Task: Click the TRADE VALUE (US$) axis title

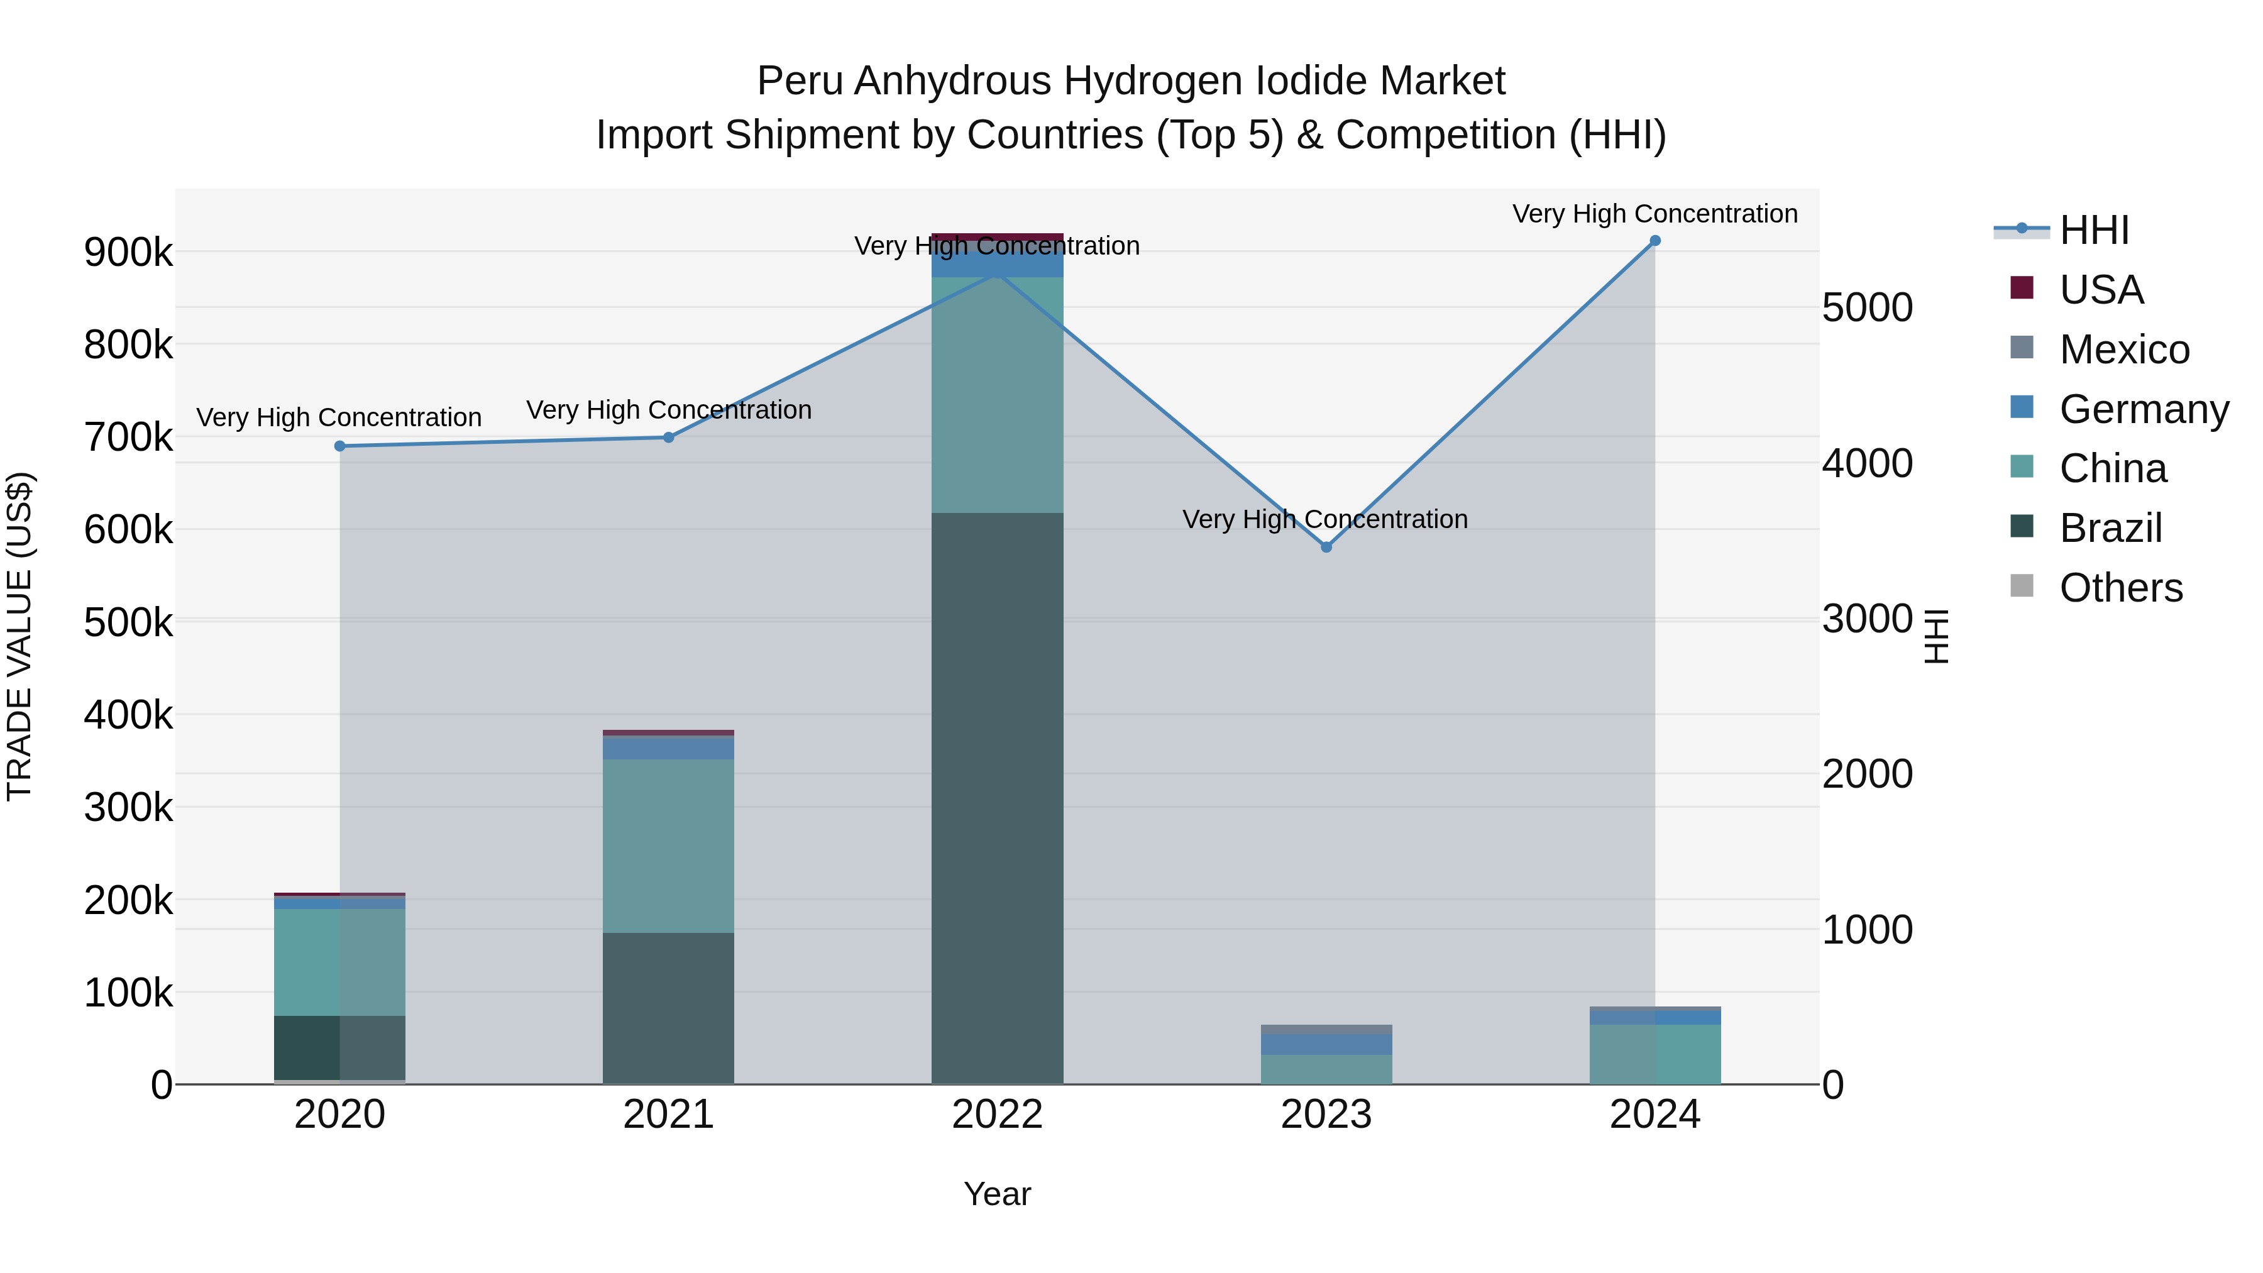Action: (19, 636)
